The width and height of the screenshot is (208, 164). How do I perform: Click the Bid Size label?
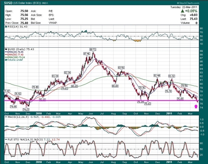(x=36, y=23)
